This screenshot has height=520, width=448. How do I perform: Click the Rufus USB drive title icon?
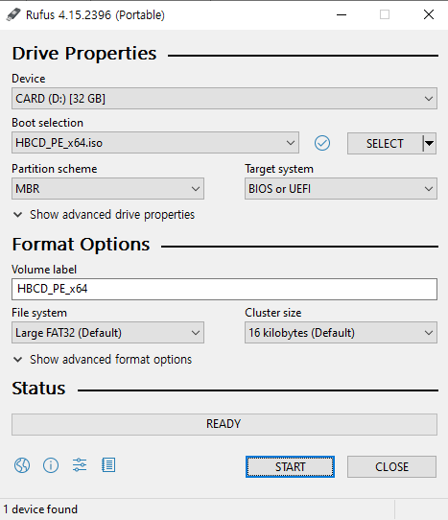pyautogui.click(x=13, y=15)
